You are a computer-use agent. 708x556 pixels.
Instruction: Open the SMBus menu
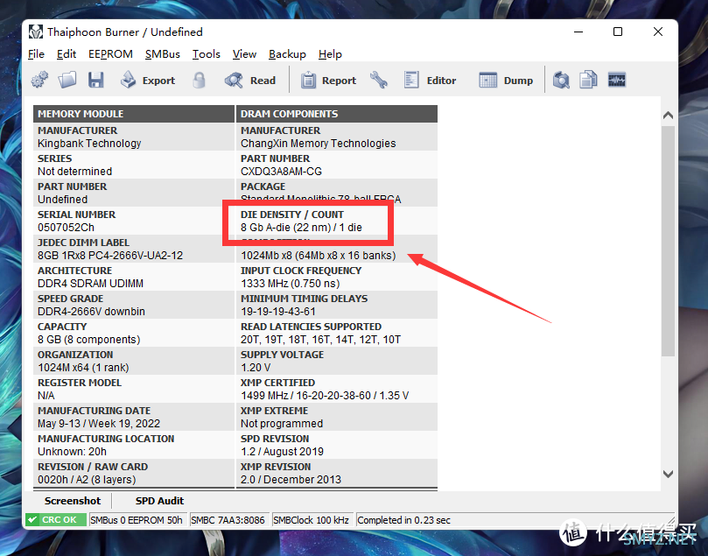point(163,54)
